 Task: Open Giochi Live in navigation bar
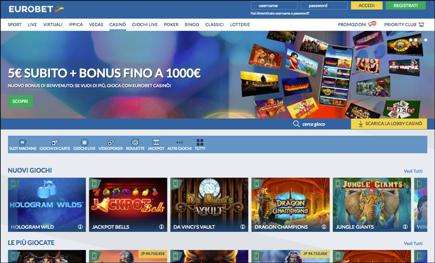(x=145, y=25)
